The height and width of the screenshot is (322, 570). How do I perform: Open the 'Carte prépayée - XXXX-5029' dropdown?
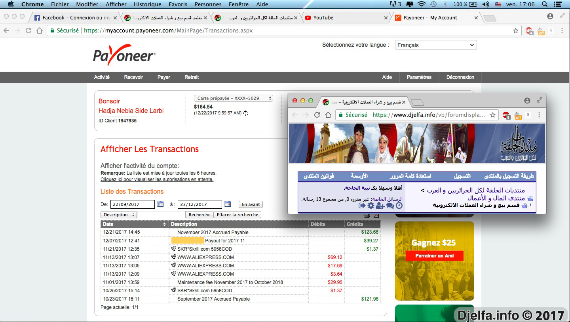234,98
